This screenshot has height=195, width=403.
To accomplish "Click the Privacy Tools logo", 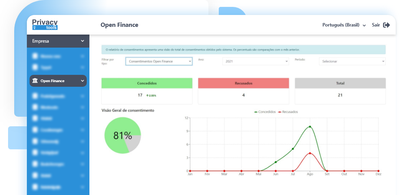I will pyautogui.click(x=45, y=25).
